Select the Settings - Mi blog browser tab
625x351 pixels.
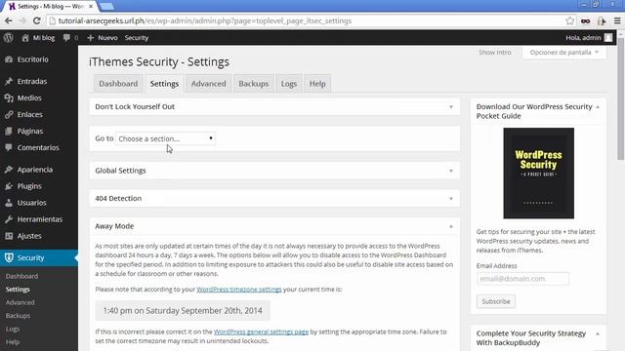point(50,7)
